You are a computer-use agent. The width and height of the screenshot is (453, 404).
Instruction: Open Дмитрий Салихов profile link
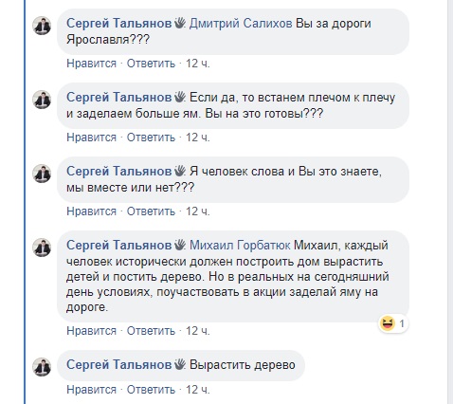coord(241,24)
